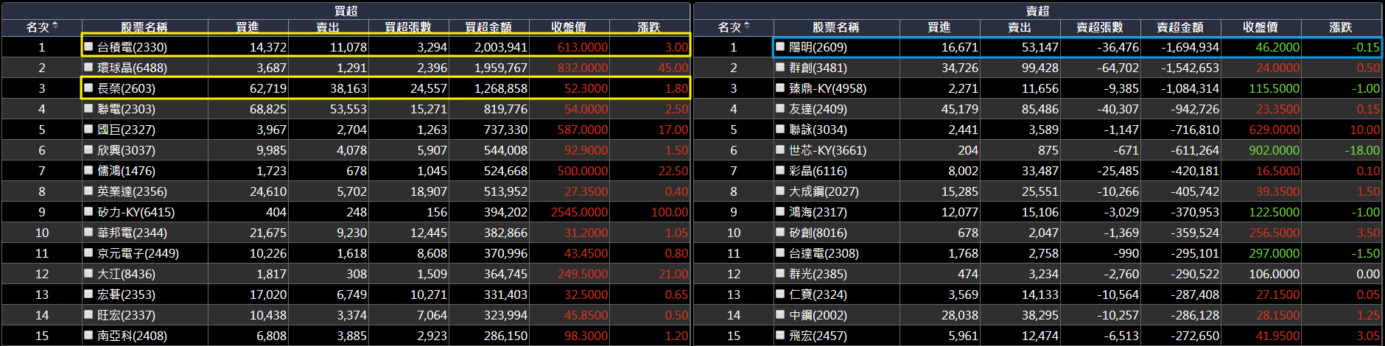Open stock 仁寶(2324) name
Screen dimensions: 1385x346
[818, 294]
